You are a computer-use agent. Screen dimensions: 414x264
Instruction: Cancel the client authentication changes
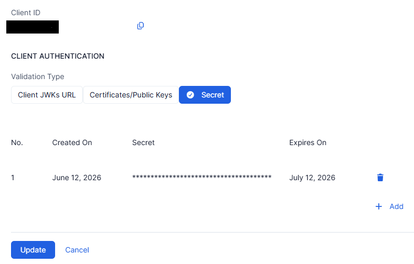(x=77, y=250)
